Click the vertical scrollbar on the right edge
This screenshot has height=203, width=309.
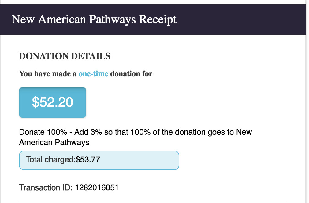[307, 91]
